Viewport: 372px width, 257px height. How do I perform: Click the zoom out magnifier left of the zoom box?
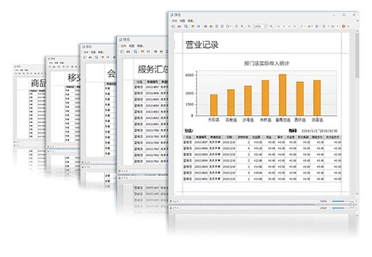click(249, 26)
